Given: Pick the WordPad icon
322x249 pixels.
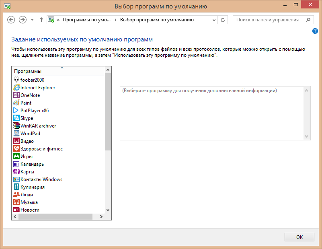Looking at the screenshot, I should (16, 134).
